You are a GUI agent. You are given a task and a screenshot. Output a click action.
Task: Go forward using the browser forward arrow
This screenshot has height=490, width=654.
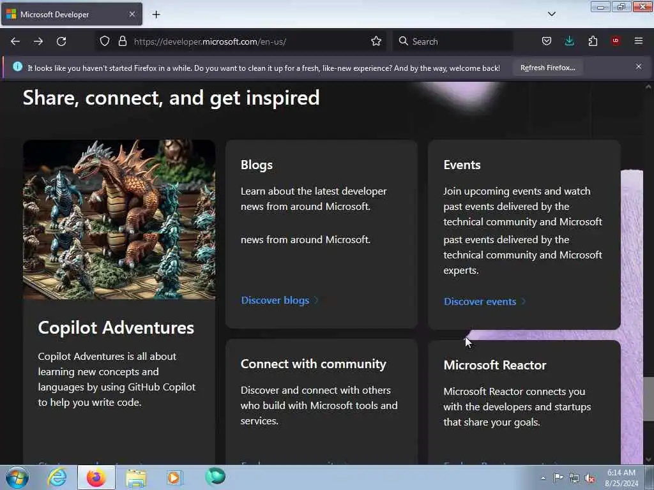tap(38, 41)
